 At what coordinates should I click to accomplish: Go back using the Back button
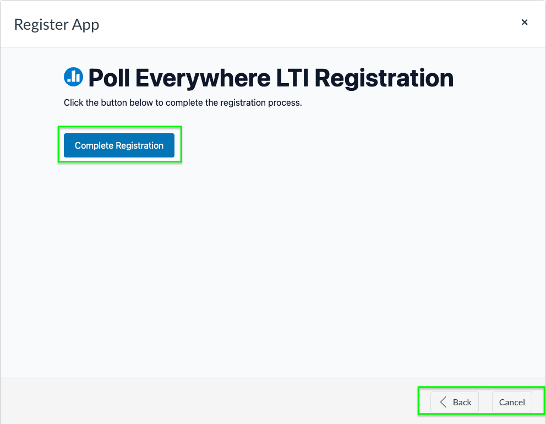tap(455, 402)
